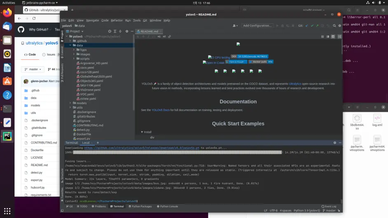The image size is (388, 218).
Task: Collapse the data folder in tree
Action: (x=70, y=45)
